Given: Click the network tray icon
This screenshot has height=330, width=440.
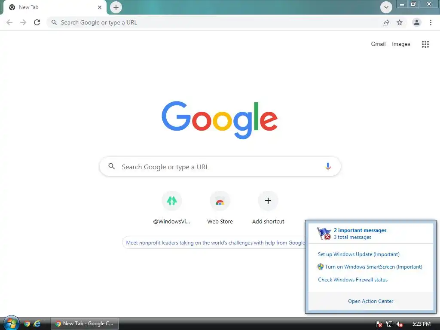Looking at the screenshot, I should pos(389,324).
